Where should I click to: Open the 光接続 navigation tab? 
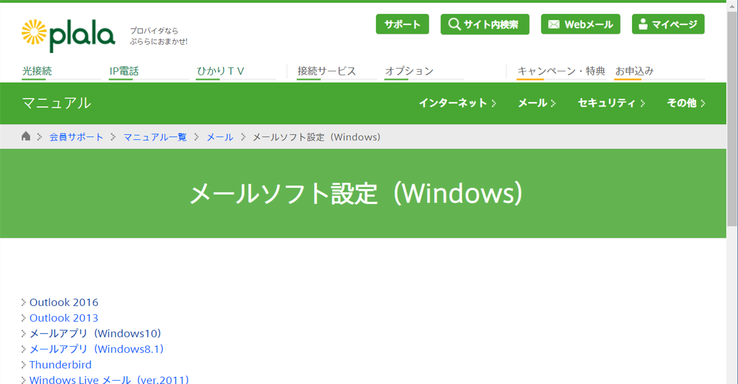coord(37,71)
